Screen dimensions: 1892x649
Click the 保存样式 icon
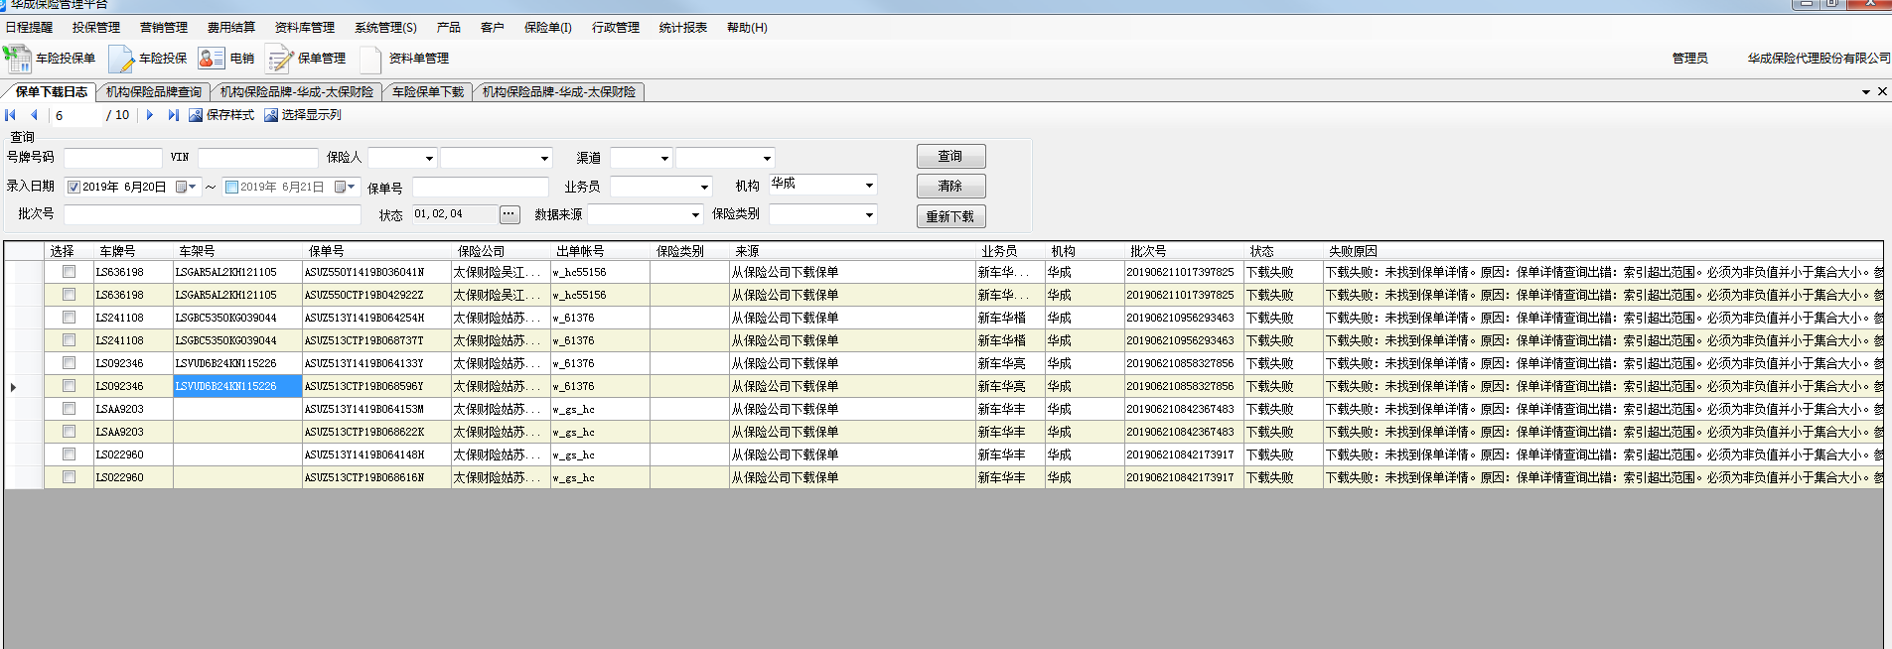pos(196,115)
